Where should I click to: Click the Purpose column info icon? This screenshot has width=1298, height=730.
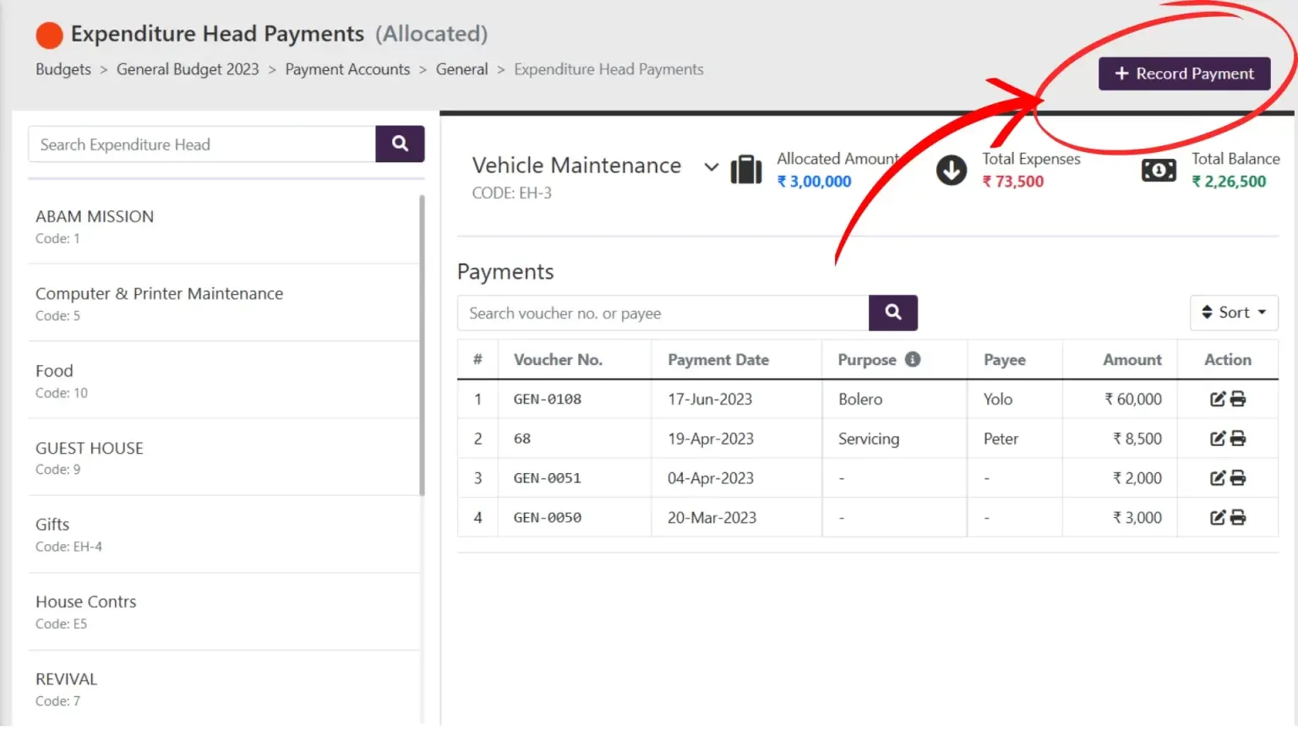pos(913,359)
